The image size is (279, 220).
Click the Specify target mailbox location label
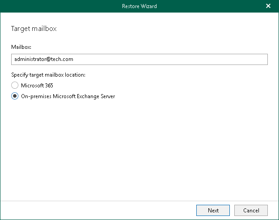[x=48, y=74]
